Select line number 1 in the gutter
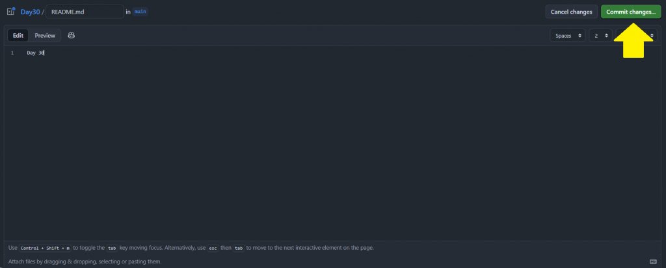The height and width of the screenshot is (268, 666). pyautogui.click(x=12, y=53)
